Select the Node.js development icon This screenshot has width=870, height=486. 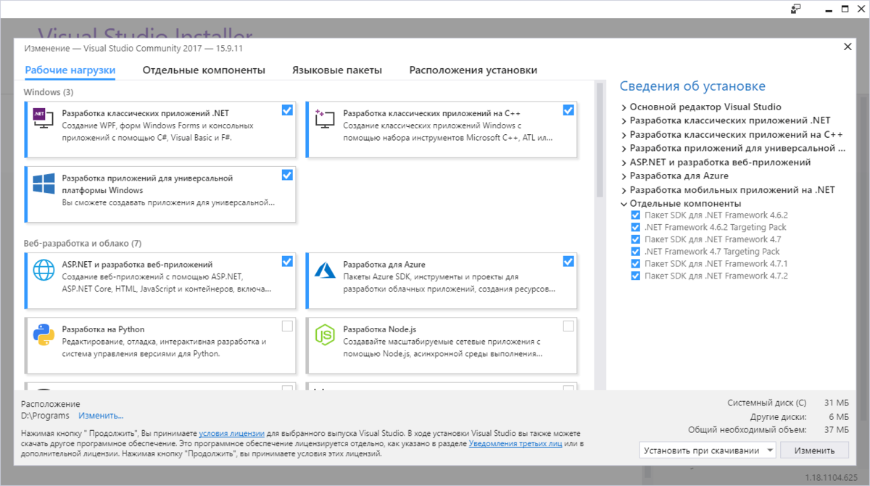[325, 335]
